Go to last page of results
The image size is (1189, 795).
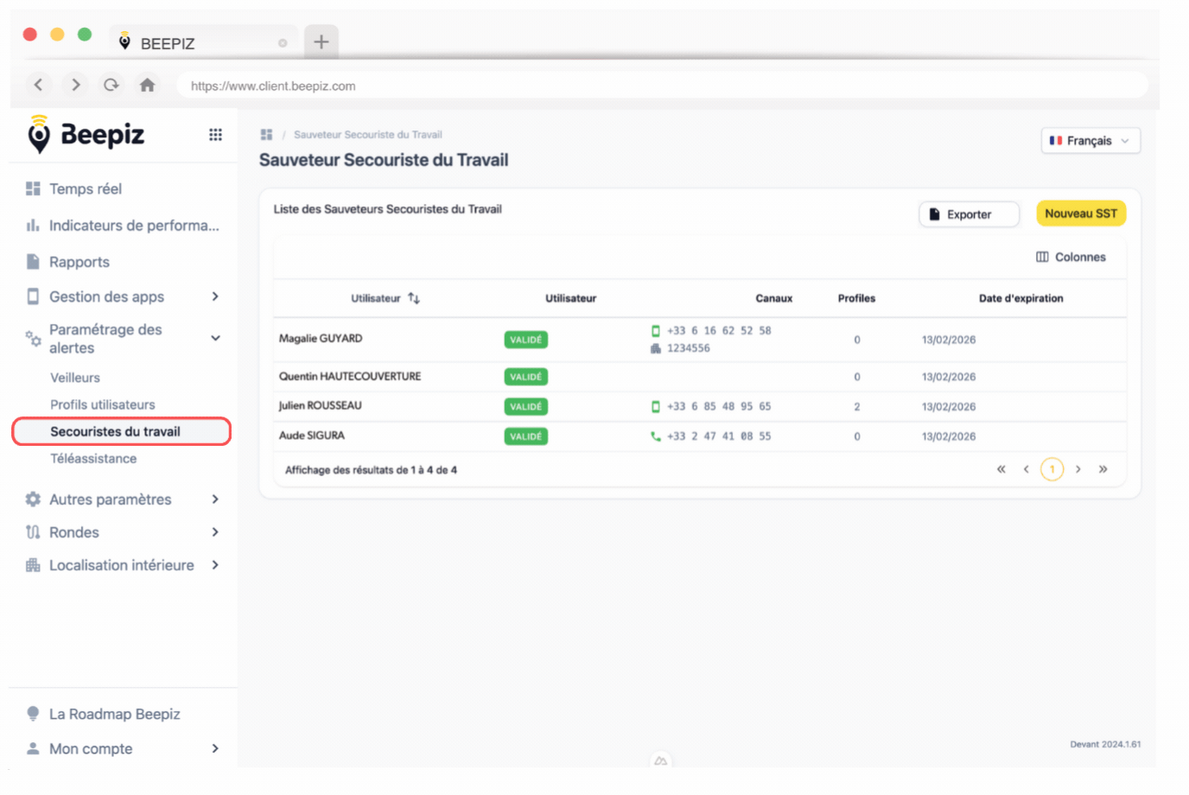(x=1103, y=469)
